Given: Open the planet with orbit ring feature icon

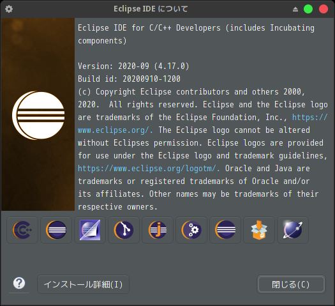Looking at the screenshot, I should [293, 230].
